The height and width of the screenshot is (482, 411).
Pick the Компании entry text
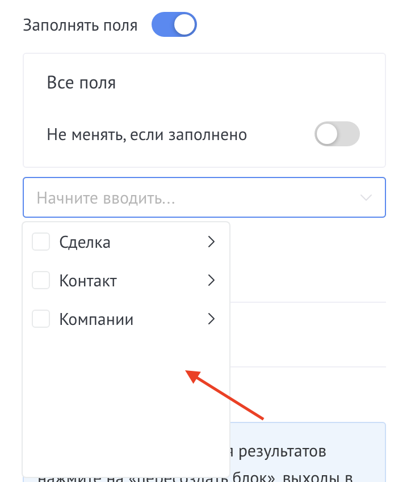click(x=97, y=320)
